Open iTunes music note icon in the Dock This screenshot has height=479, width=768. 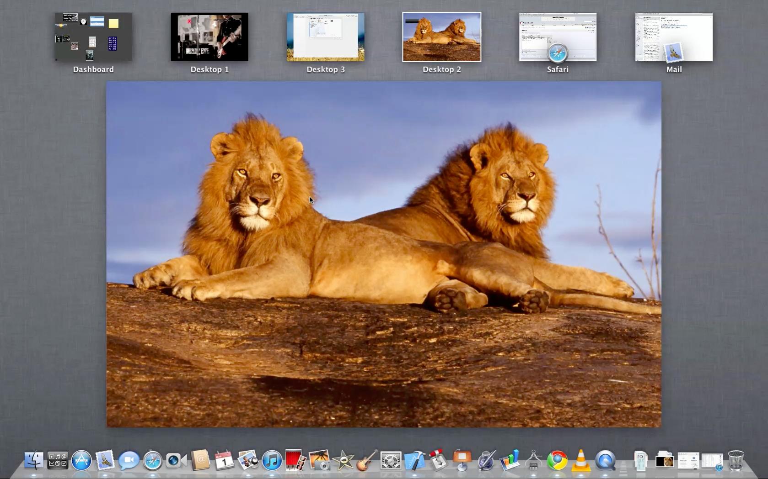click(x=272, y=460)
